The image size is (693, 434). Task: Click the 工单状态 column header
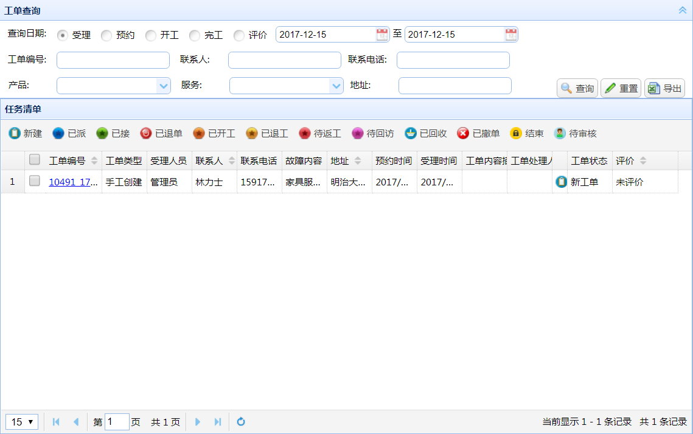click(x=589, y=161)
